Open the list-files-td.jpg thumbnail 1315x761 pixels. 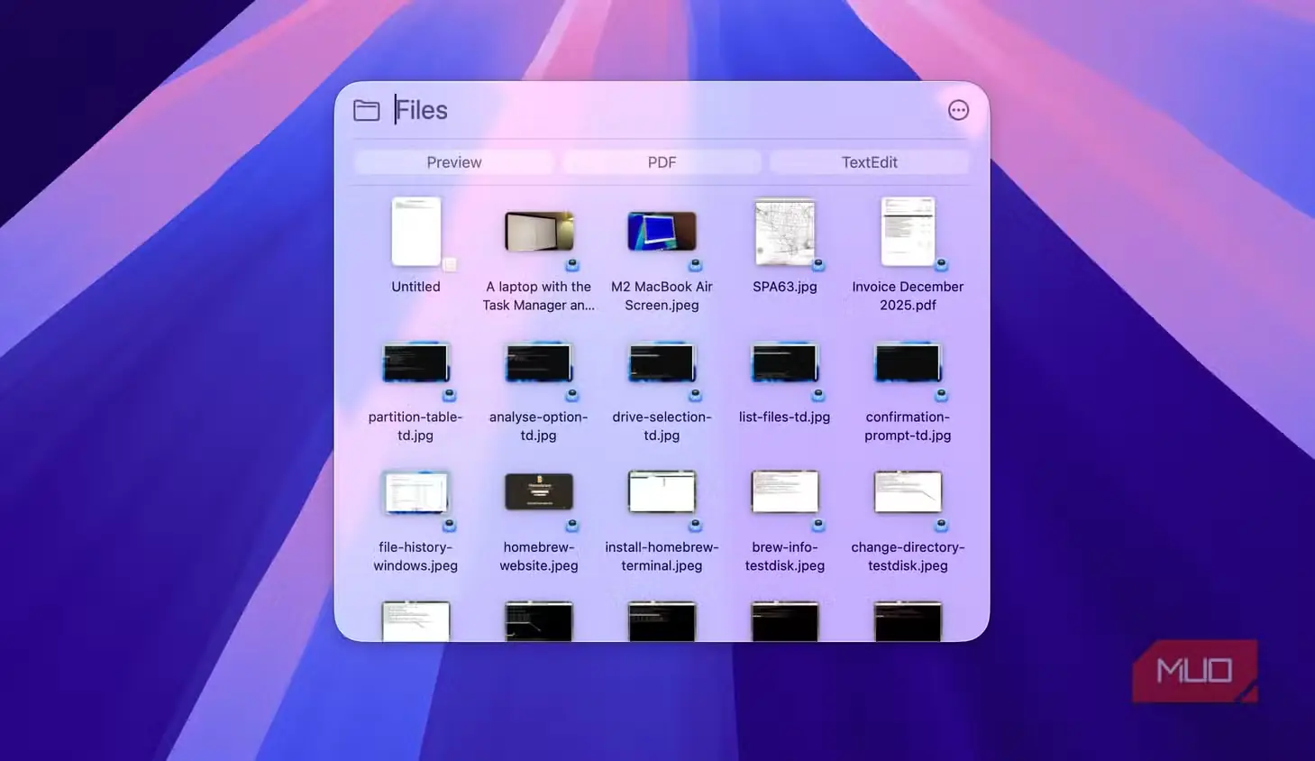785,363
